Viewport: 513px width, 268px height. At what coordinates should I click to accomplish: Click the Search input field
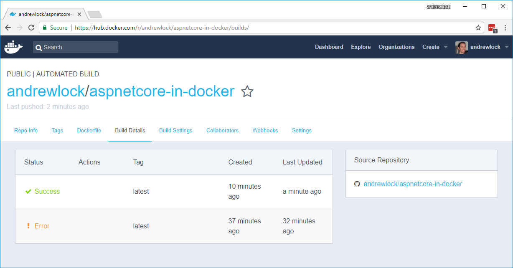point(76,47)
